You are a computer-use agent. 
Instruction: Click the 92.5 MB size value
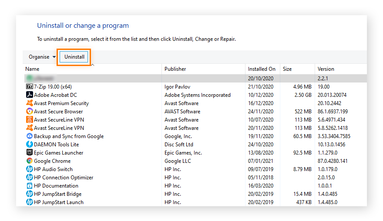pyautogui.click(x=302, y=153)
